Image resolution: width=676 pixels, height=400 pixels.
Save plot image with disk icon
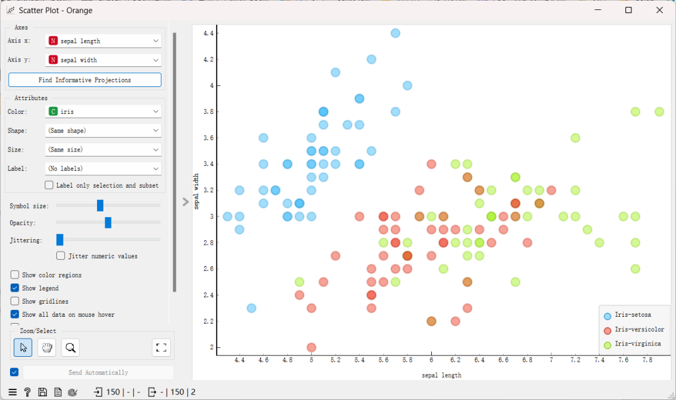[43, 392]
